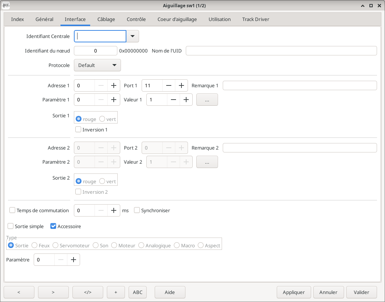385x302 pixels.
Task: Increase Port 1 value with plus button
Action: tap(181, 85)
